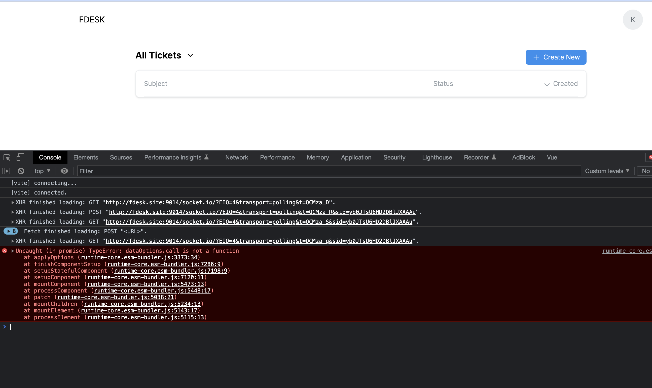The height and width of the screenshot is (388, 652).
Task: Switch to the Network tab
Action: 236,157
